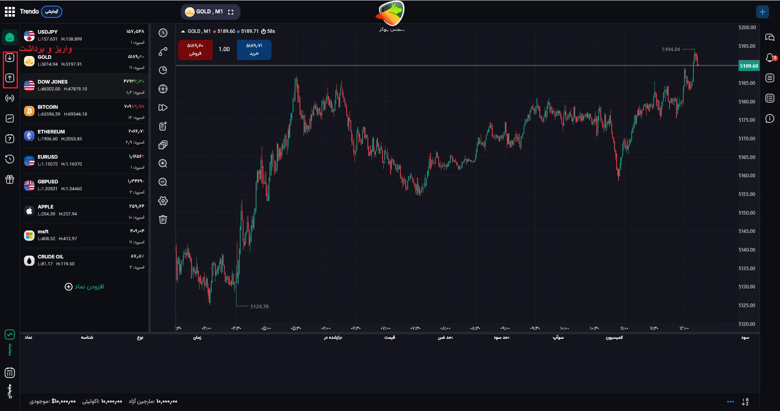Screen dimensions: 780x411
Task: Select DOW JONES in the watchlist
Action: coord(84,86)
